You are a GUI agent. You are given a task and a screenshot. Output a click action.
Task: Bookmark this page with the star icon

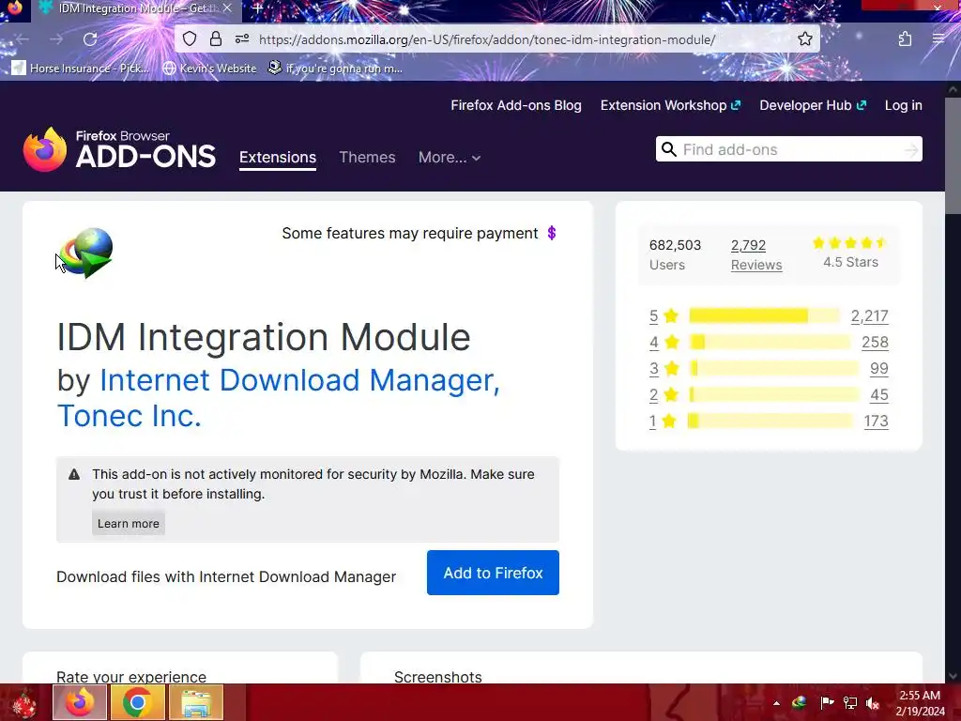pos(804,39)
